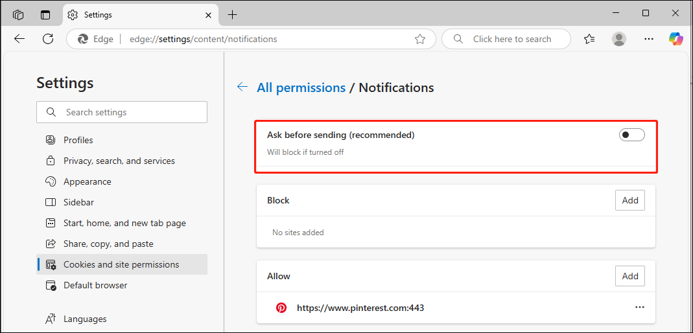The height and width of the screenshot is (333, 693).
Task: Click the workspaces icon in title bar
Action: pos(18,15)
